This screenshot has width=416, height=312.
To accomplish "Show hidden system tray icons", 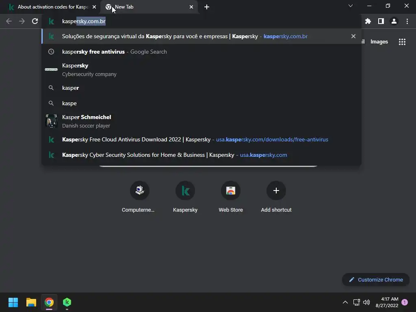I will 345,302.
